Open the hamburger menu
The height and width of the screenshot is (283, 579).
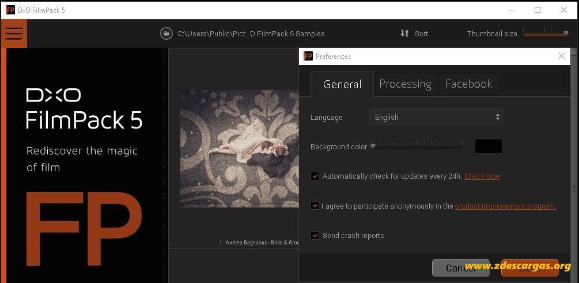tap(14, 33)
